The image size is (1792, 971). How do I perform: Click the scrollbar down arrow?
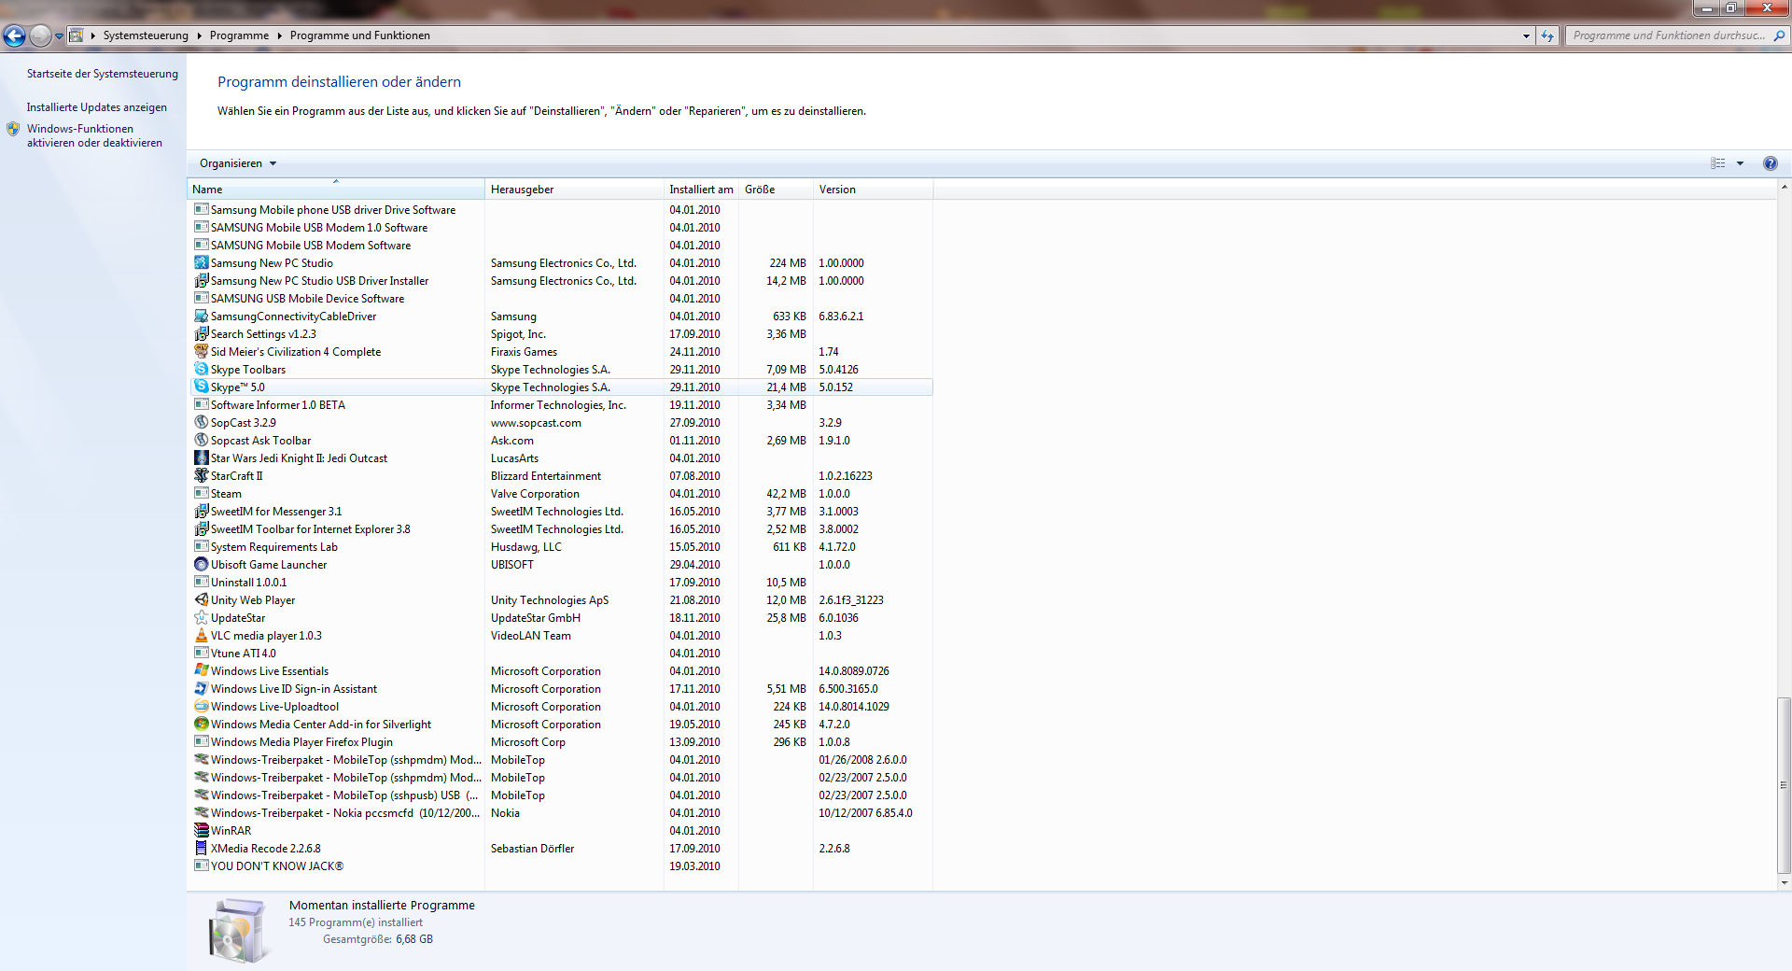tap(1784, 882)
